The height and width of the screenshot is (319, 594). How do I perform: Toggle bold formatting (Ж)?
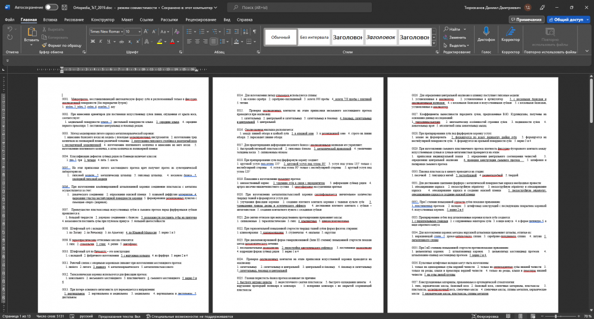(93, 42)
